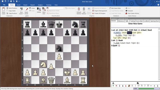Screen dimensions: 160x90
Task: Click the print icon in quick access toolbar
Action: (11, 1)
